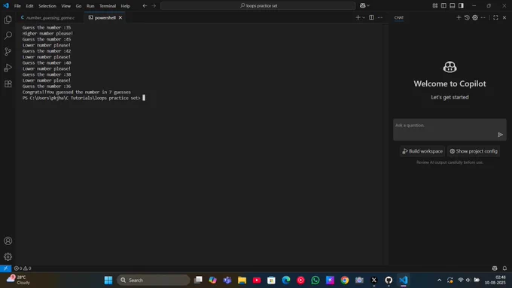The width and height of the screenshot is (512, 288).
Task: Open the View menu
Action: [x=66, y=6]
